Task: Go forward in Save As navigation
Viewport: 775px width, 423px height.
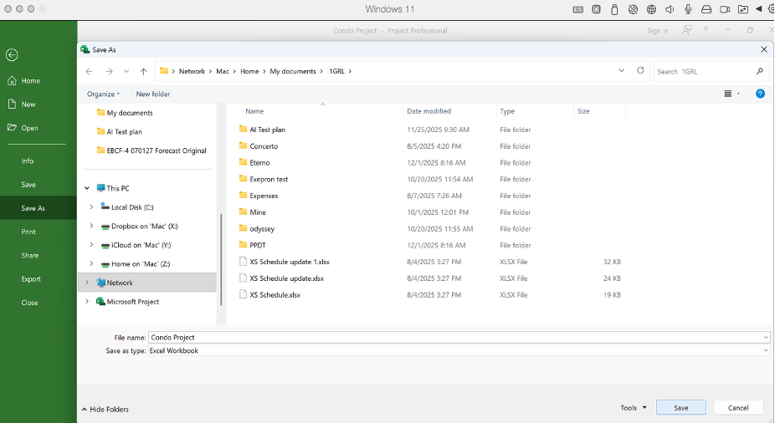Action: click(x=109, y=72)
